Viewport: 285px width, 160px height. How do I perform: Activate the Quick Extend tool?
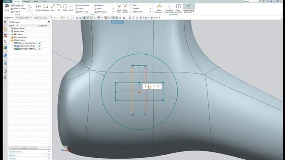point(125,8)
